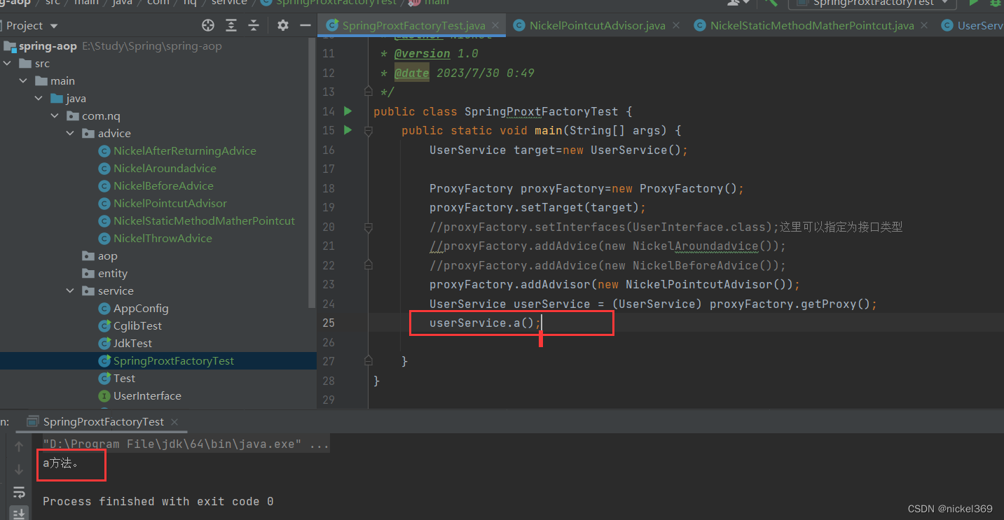1004x520 pixels.
Task: Click NickelPointcutAdvisor in addAdvisor code line
Action: coord(701,284)
